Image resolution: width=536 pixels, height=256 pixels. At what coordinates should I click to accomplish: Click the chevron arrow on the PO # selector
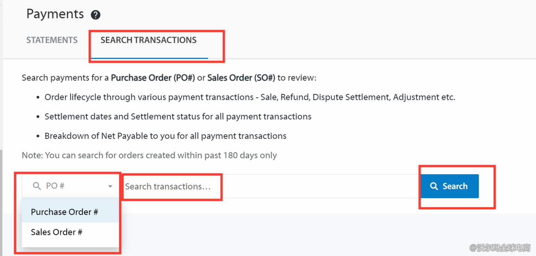click(110, 186)
